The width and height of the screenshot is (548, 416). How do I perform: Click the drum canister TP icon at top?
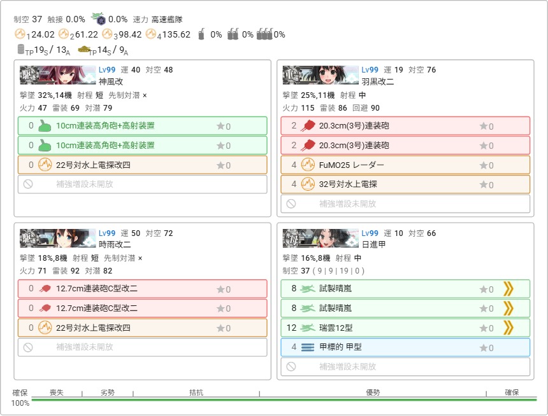pyautogui.click(x=20, y=50)
